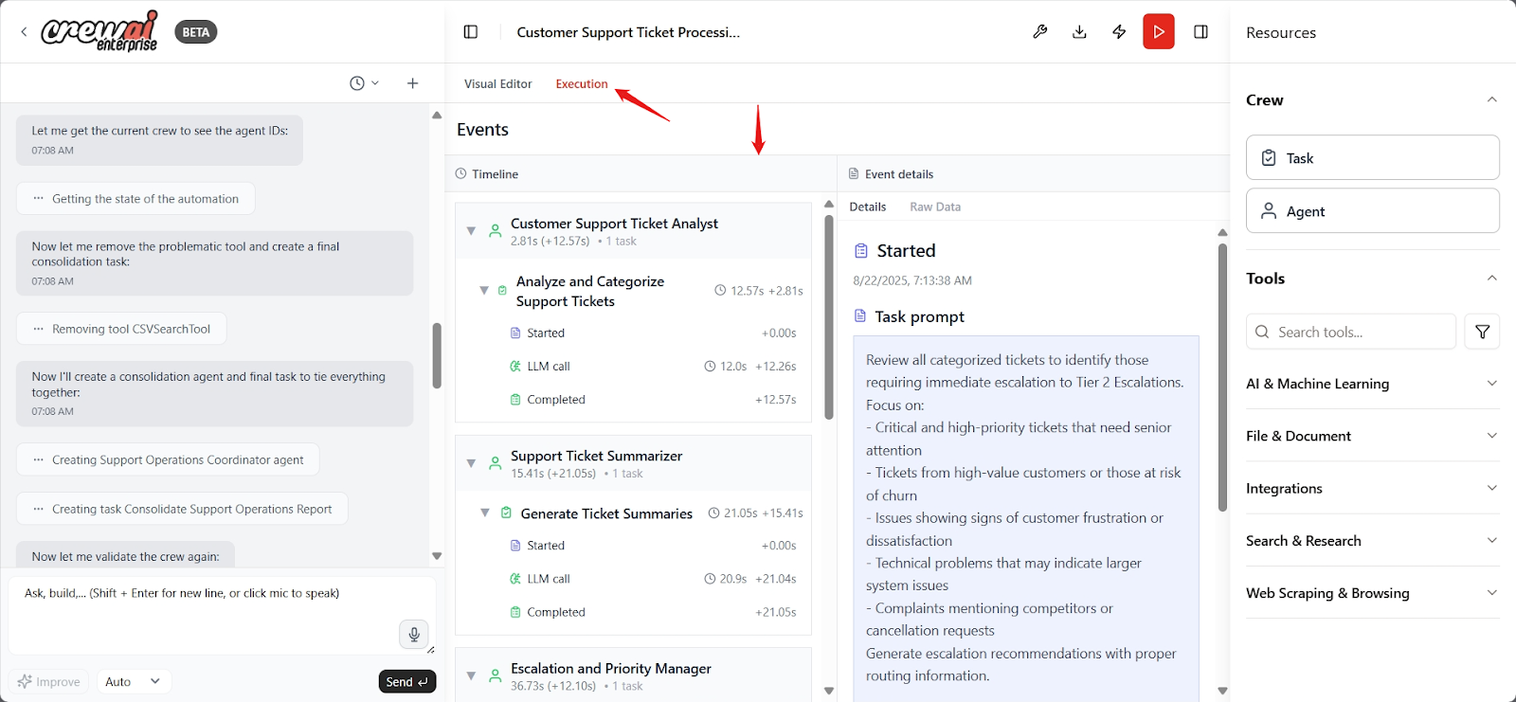Click the download icon in the header

(1079, 32)
